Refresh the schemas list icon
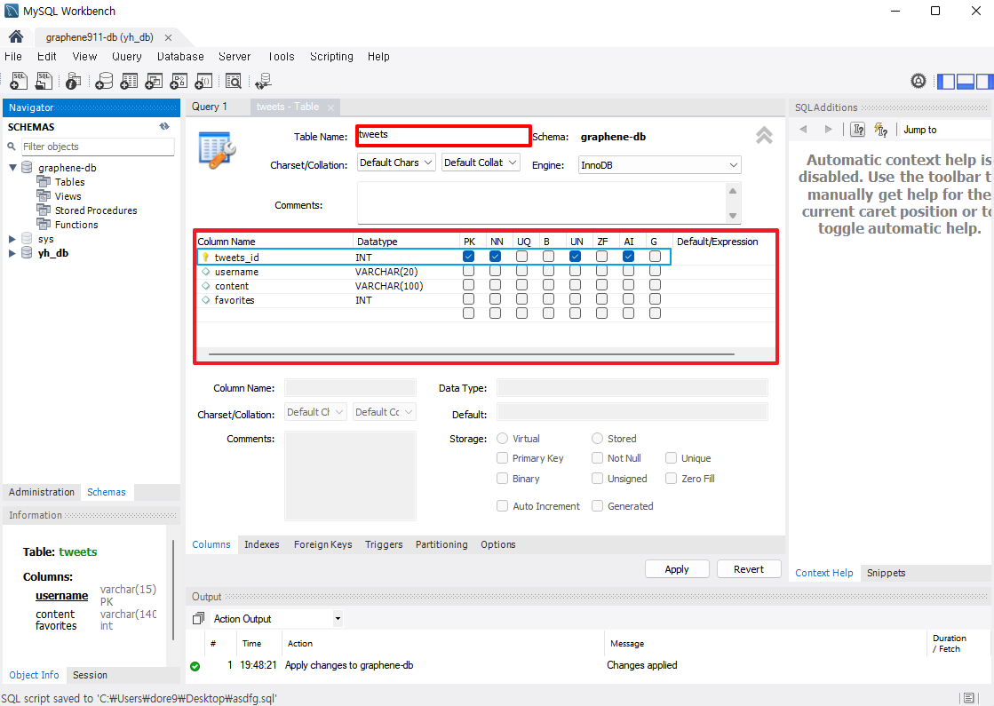This screenshot has height=706, width=994. pos(164,126)
